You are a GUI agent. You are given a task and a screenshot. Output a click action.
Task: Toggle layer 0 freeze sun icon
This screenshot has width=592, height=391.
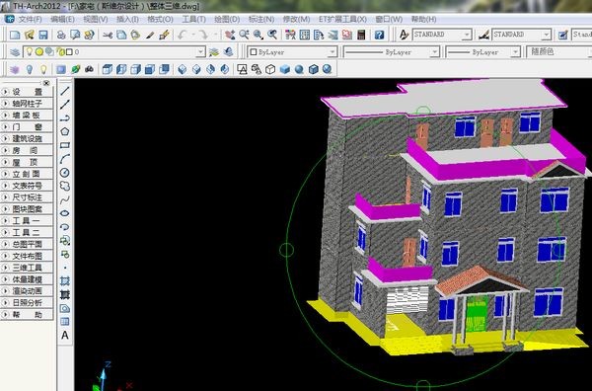(x=39, y=51)
